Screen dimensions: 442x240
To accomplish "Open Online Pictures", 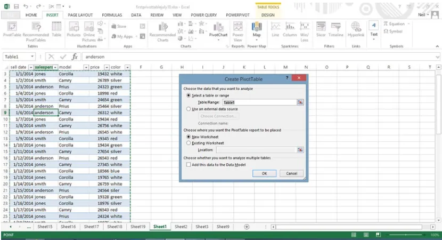I will pyautogui.click(x=89, y=31).
